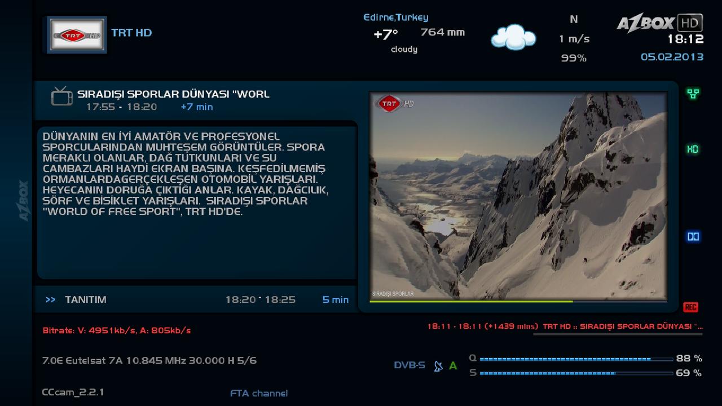Image resolution: width=722 pixels, height=406 pixels.
Task: Click the green network status icon
Action: point(693,94)
